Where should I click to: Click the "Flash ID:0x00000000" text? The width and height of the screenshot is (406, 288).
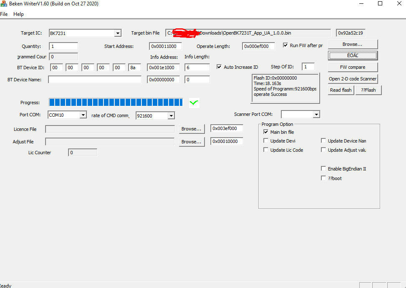[275, 78]
